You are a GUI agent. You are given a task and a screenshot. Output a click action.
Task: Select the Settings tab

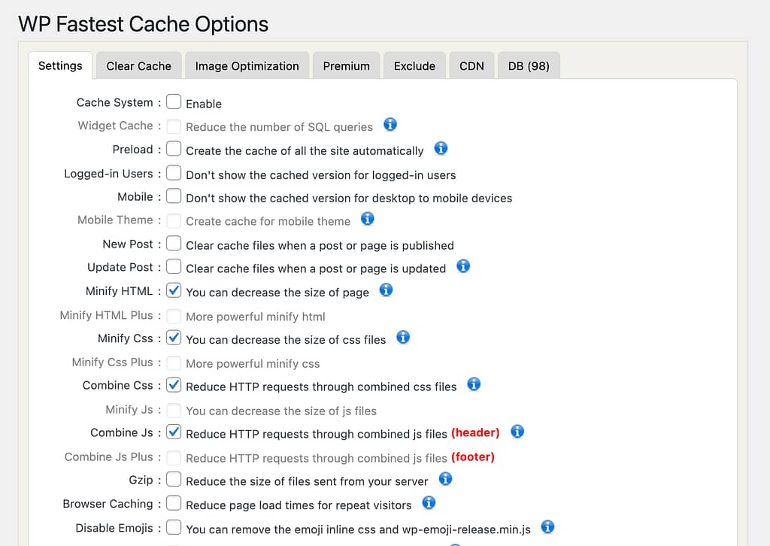pos(60,65)
